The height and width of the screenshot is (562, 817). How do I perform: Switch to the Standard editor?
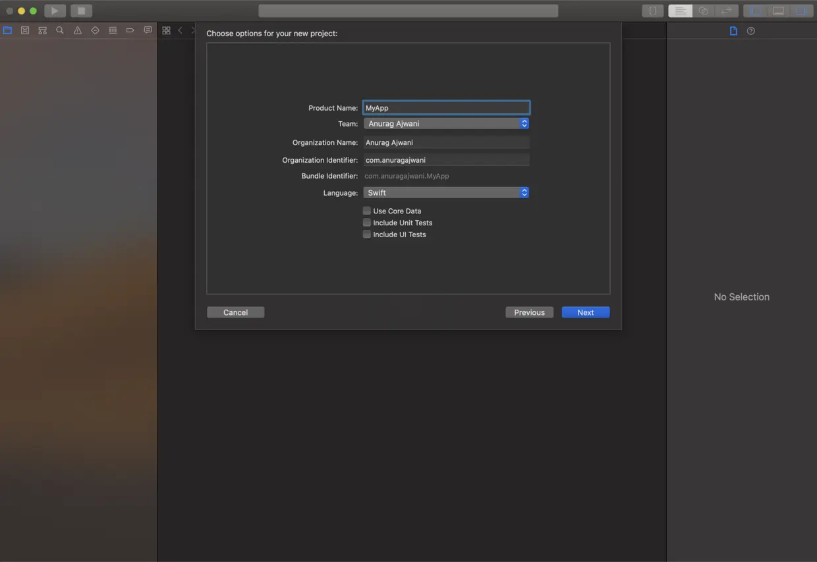click(680, 11)
